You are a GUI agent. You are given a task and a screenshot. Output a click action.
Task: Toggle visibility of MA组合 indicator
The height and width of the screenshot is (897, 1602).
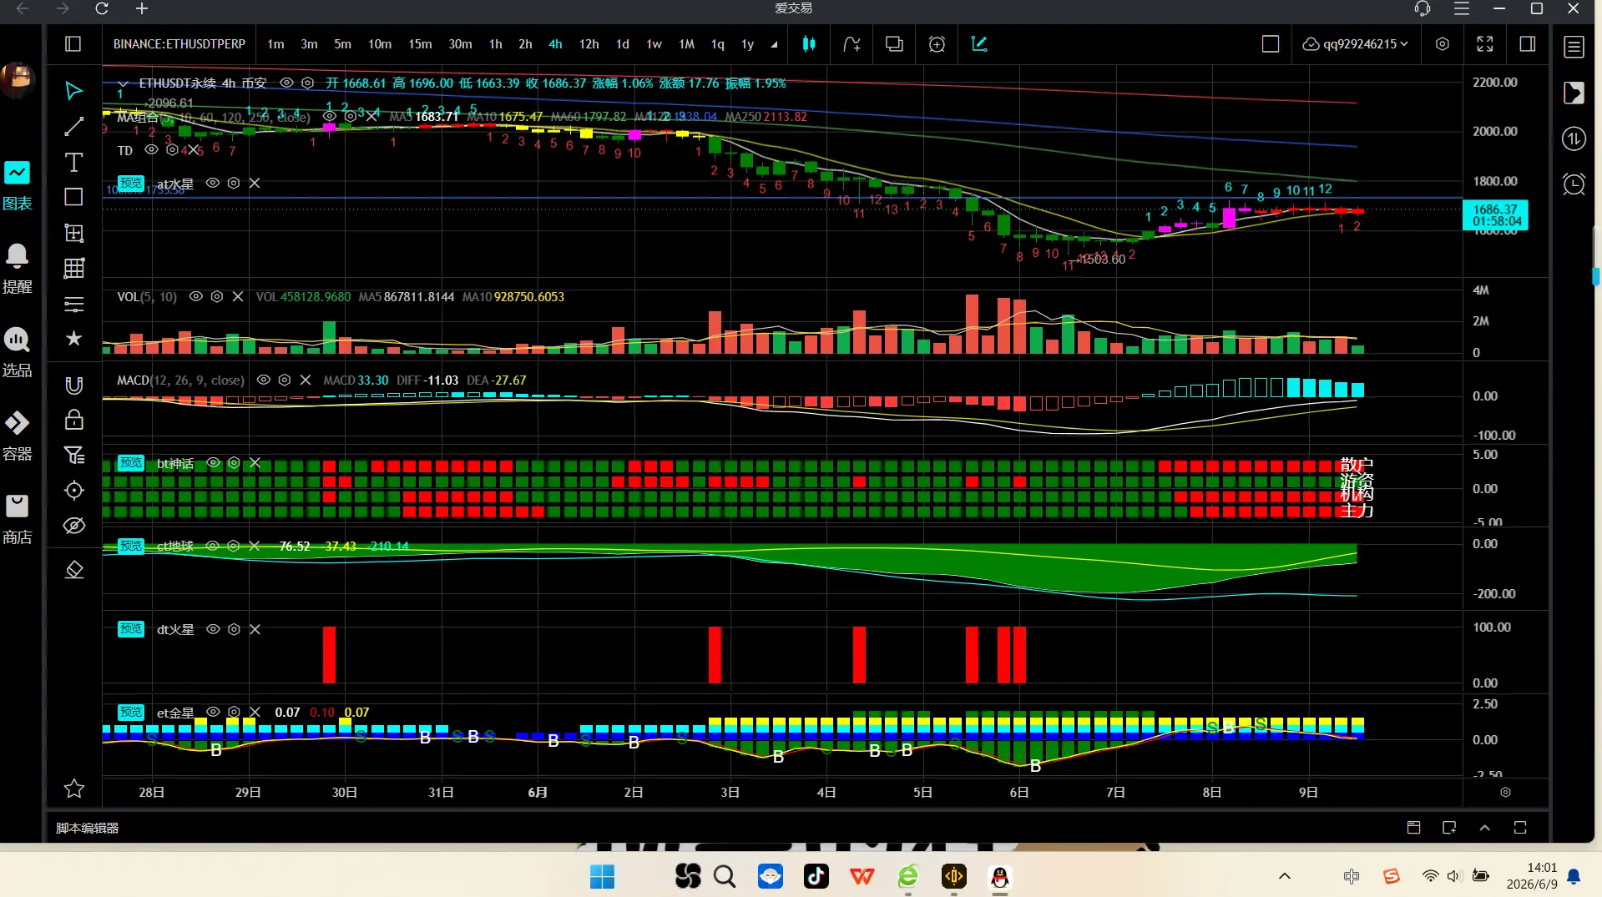[x=329, y=117]
